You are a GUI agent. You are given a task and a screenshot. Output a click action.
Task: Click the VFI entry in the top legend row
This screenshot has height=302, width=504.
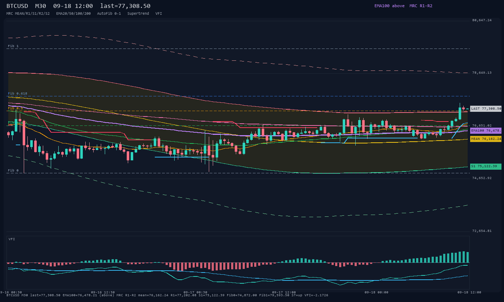[159, 13]
